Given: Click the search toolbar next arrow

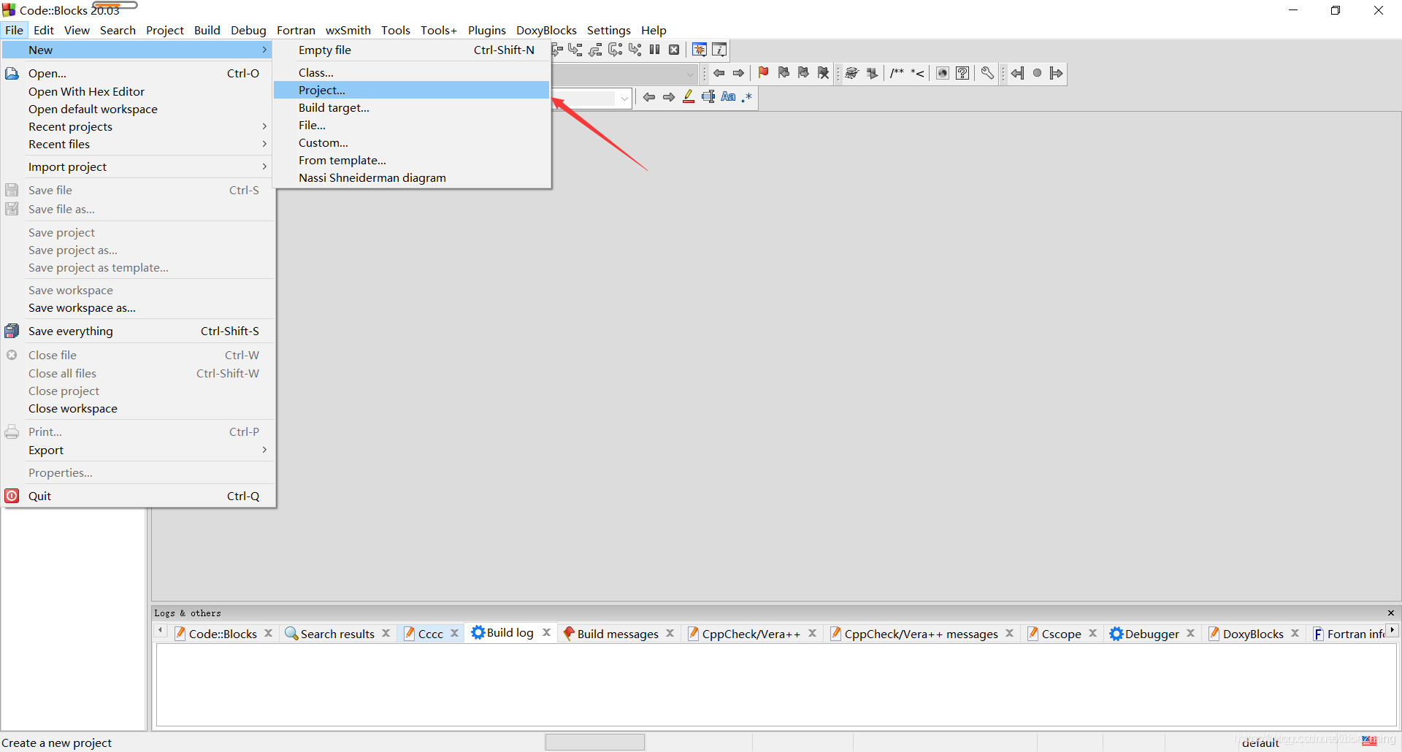Looking at the screenshot, I should click(668, 97).
